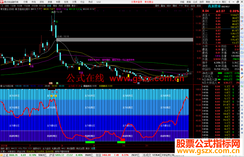Click the 新用户福利专享 tab
Viewport: 244px width, 157px height.
62,152
